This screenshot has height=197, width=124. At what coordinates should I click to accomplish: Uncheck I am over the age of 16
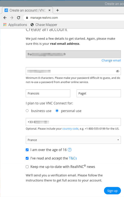click(27, 150)
